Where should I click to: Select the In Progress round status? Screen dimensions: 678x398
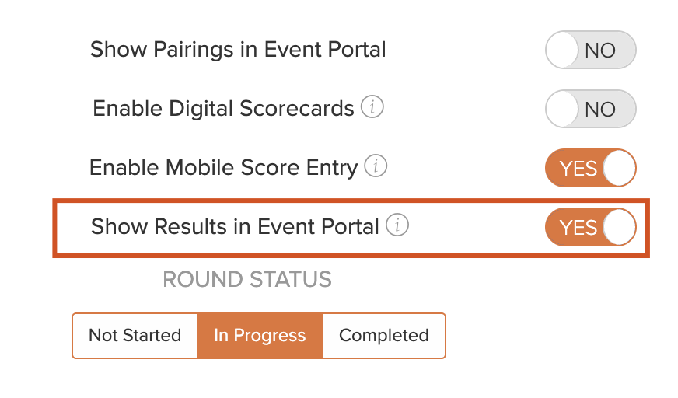260,336
